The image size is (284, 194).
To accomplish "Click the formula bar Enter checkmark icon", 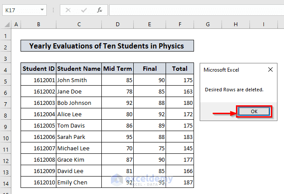I will [84, 10].
